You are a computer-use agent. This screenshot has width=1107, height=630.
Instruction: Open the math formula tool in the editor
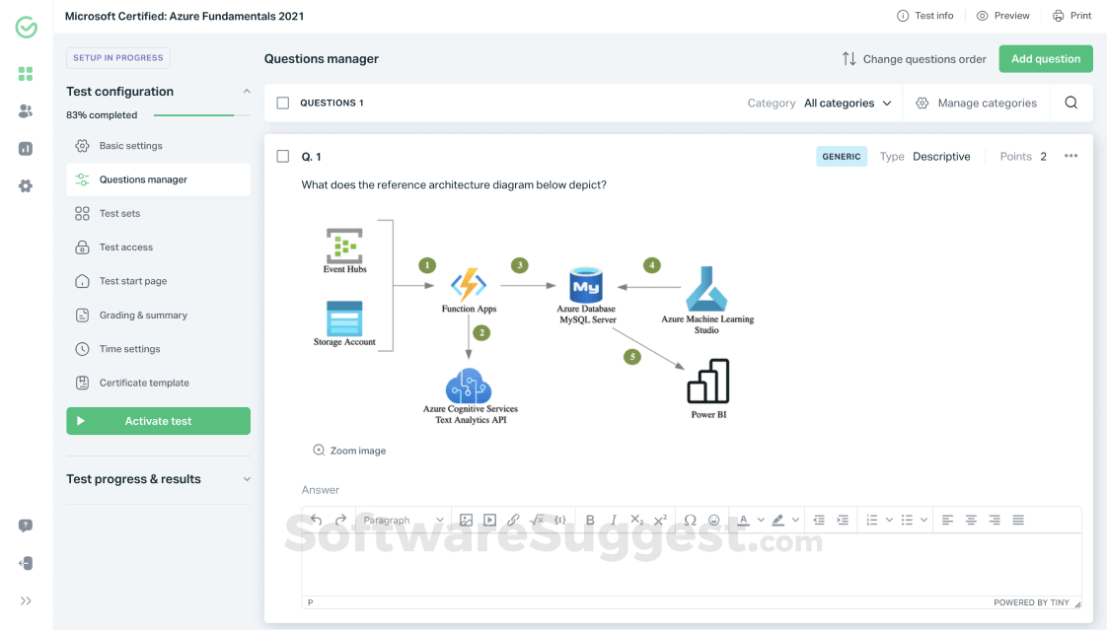click(x=537, y=520)
